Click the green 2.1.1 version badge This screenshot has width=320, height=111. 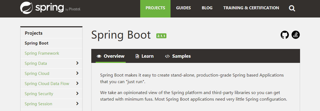(x=161, y=36)
